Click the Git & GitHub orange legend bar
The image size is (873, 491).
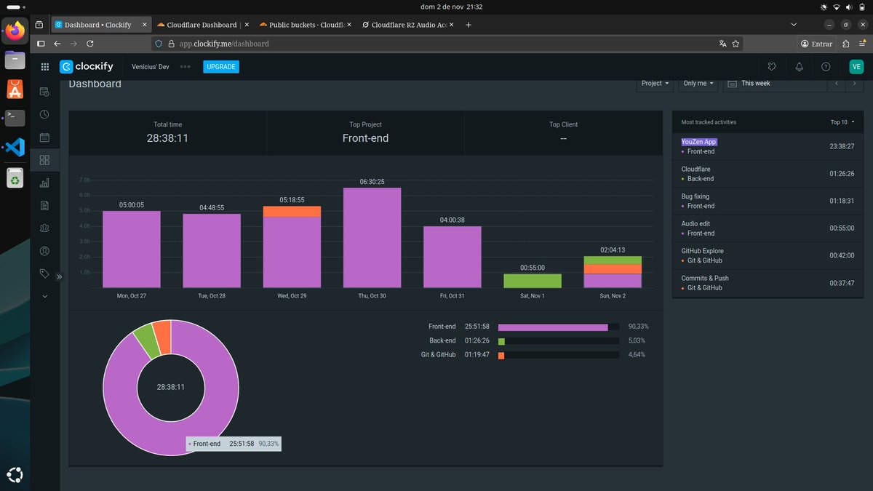pyautogui.click(x=501, y=355)
